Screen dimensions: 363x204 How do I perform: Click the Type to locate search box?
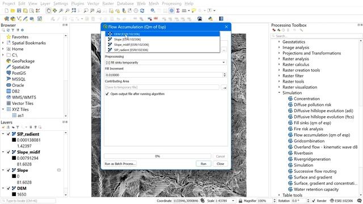[x=28, y=201]
